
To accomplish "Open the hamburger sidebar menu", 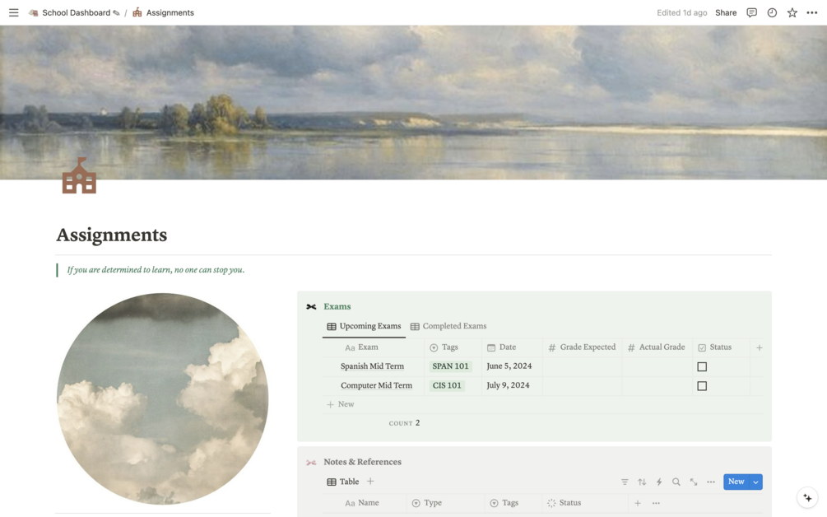I will (14, 12).
